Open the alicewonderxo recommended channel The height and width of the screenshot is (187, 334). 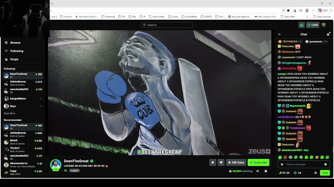click(23, 165)
